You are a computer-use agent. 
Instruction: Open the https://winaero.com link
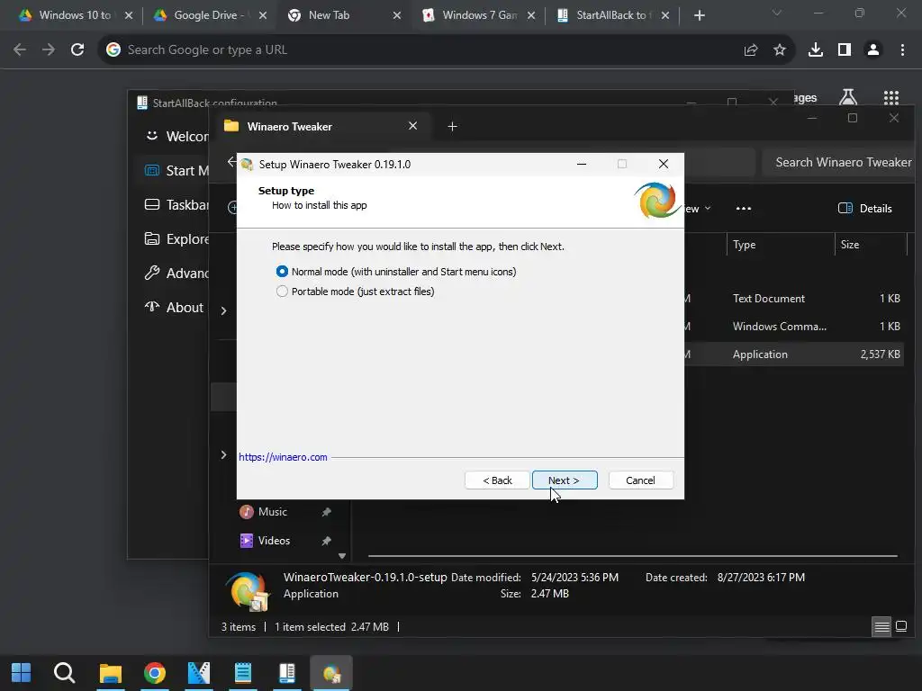pyautogui.click(x=283, y=457)
